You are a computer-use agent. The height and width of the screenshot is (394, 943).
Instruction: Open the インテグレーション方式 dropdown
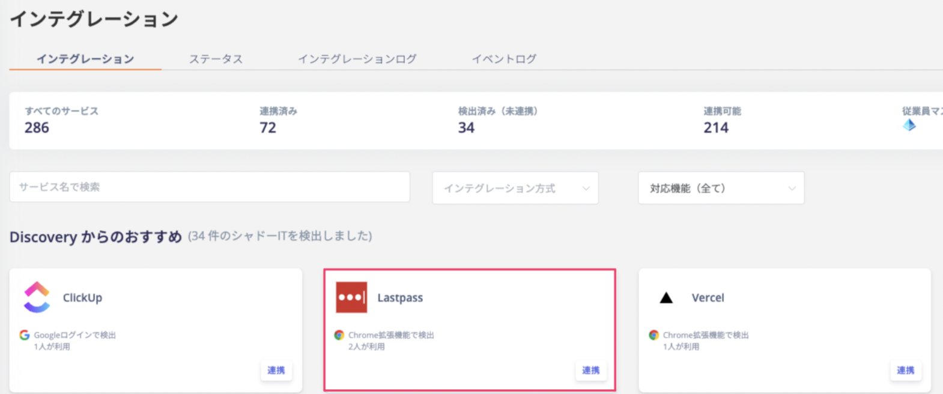[515, 188]
